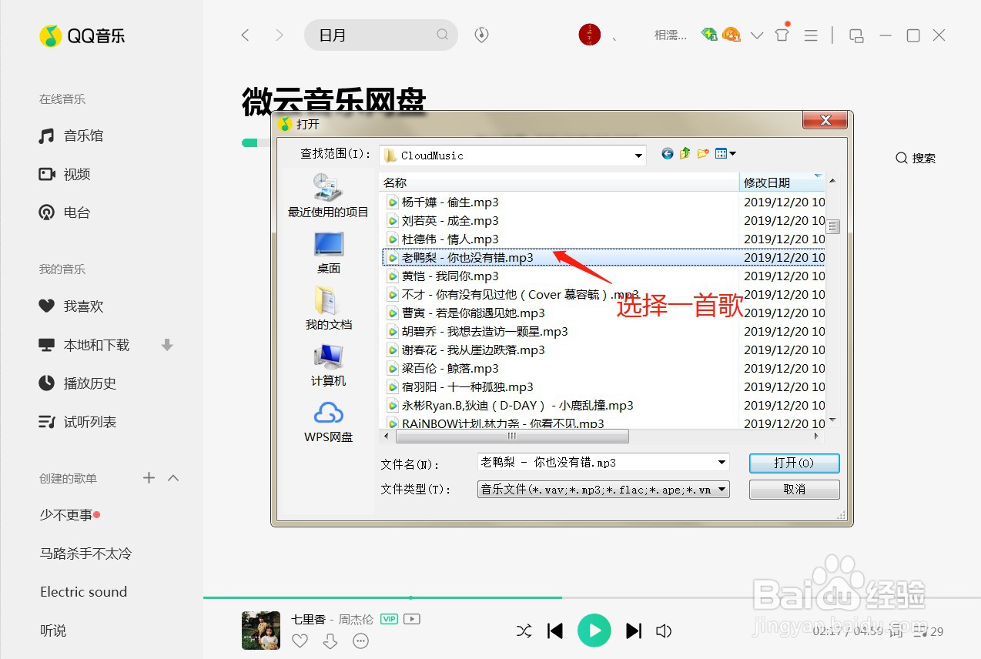Open the main menu hamburger icon

click(811, 35)
